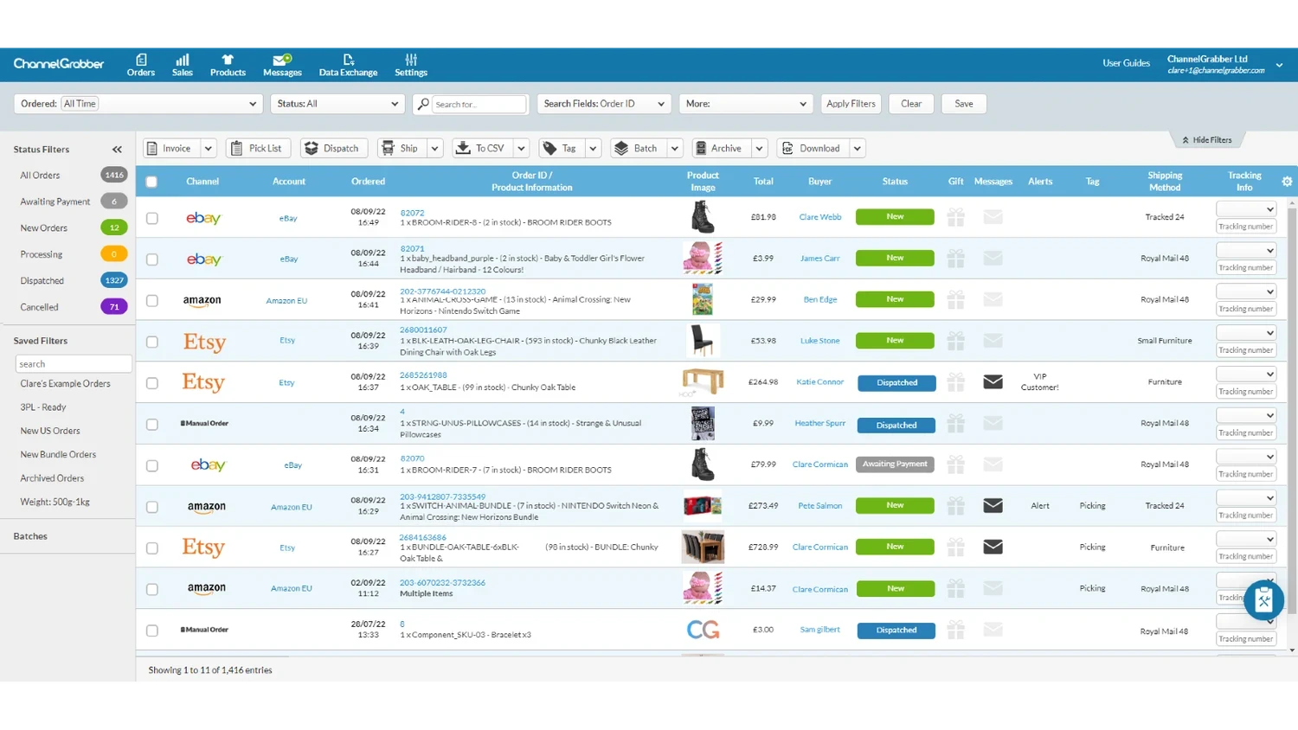The height and width of the screenshot is (730, 1298).
Task: Click the search magnifier icon
Action: (x=422, y=104)
